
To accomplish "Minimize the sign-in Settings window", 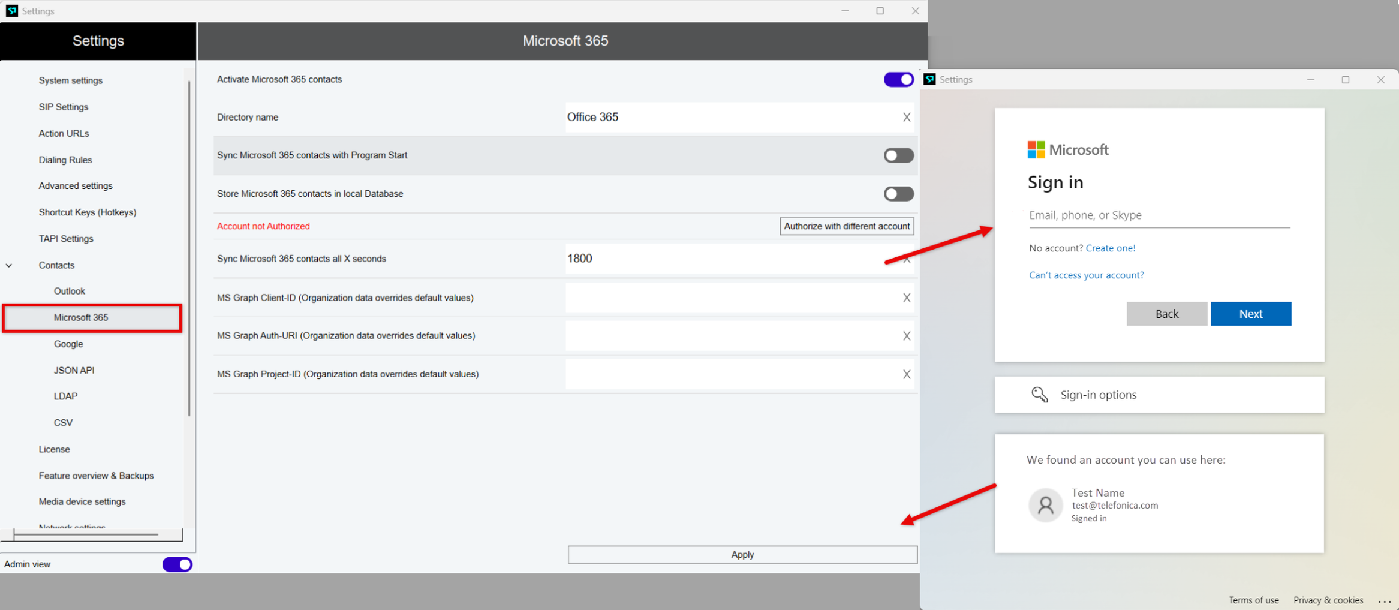I will 1310,80.
